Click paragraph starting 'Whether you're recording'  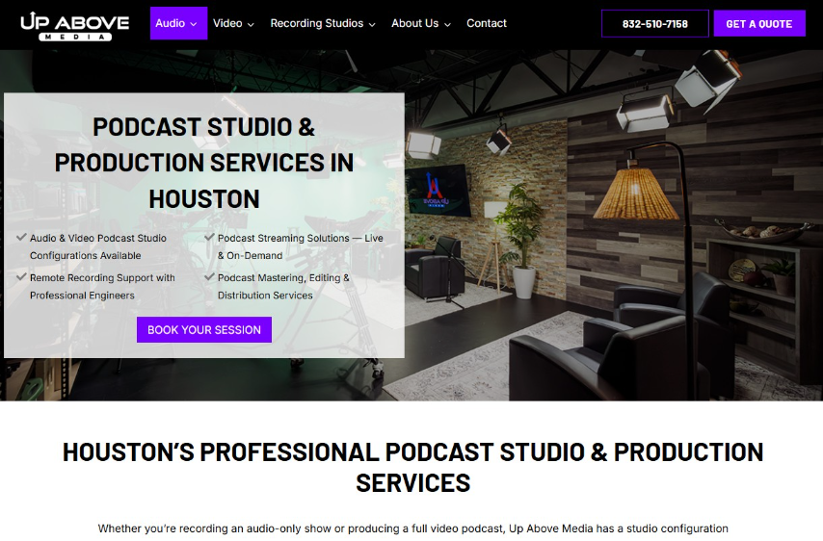[412, 528]
